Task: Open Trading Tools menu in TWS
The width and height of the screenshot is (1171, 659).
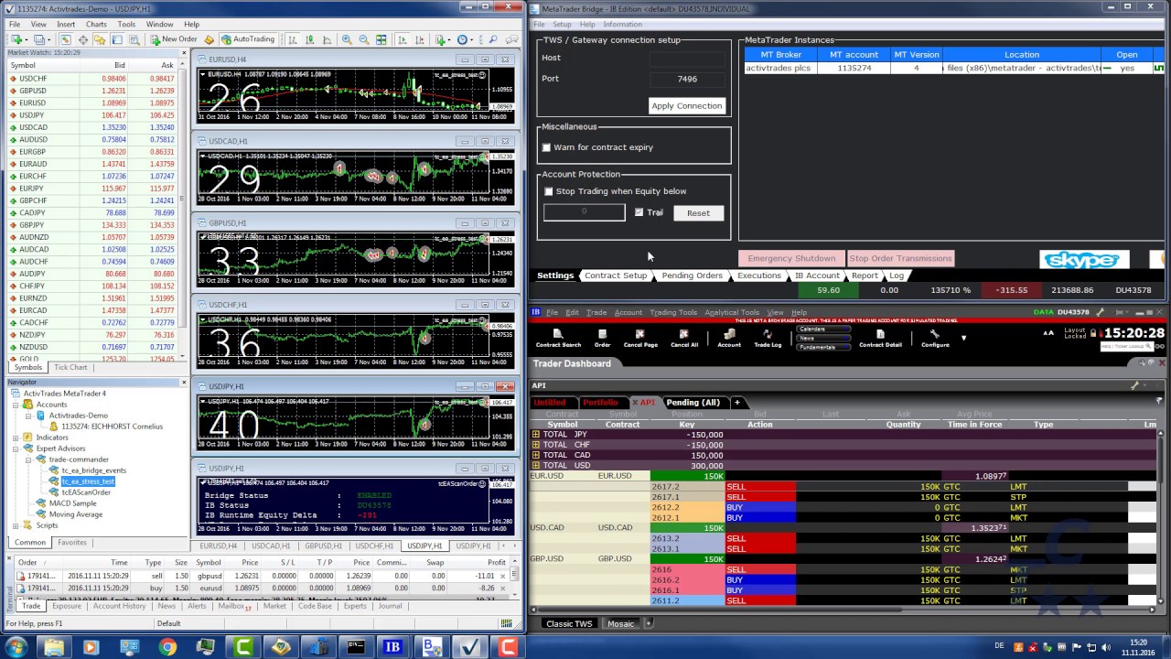Action: pos(673,312)
